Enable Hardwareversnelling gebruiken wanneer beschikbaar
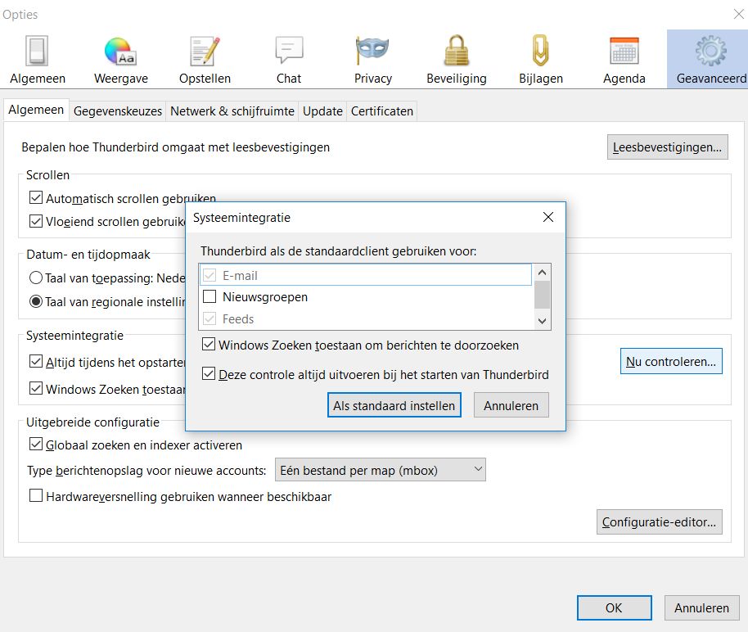Image resolution: width=748 pixels, height=632 pixels. (36, 496)
